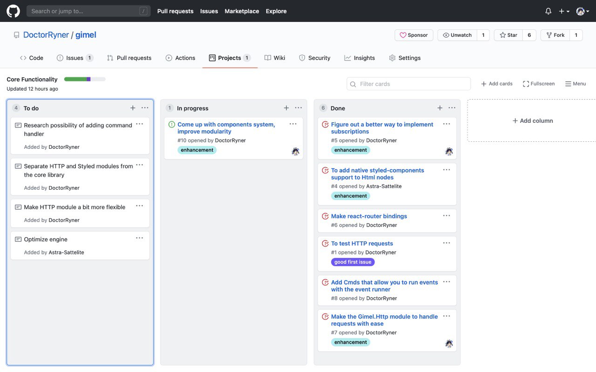Image resolution: width=596 pixels, height=372 pixels.
Task: Open Done column options menu
Action: (x=452, y=108)
